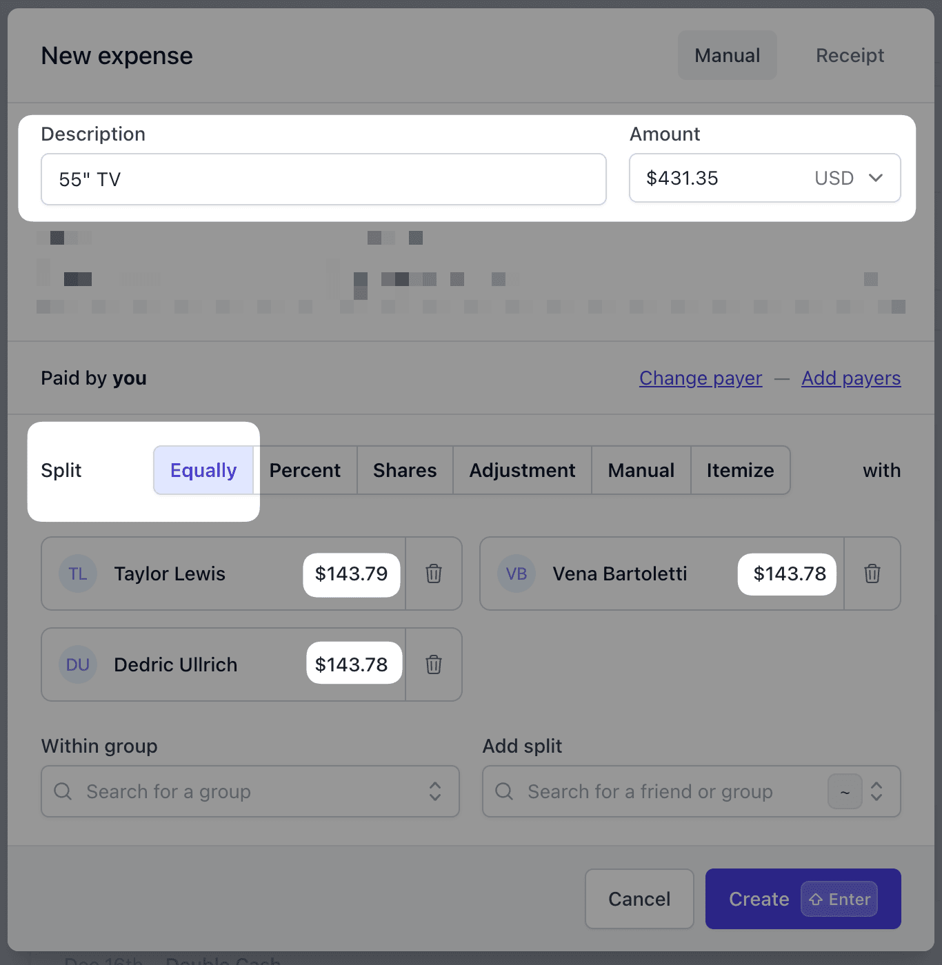Click the tilde shortcut badge beside friend search
Screen dimensions: 942x965
(x=844, y=792)
